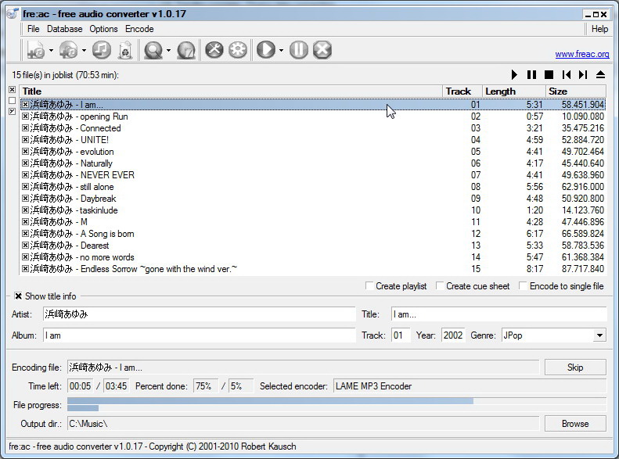
Task: Start encoding with the play toolbar icon
Action: pyautogui.click(x=266, y=50)
